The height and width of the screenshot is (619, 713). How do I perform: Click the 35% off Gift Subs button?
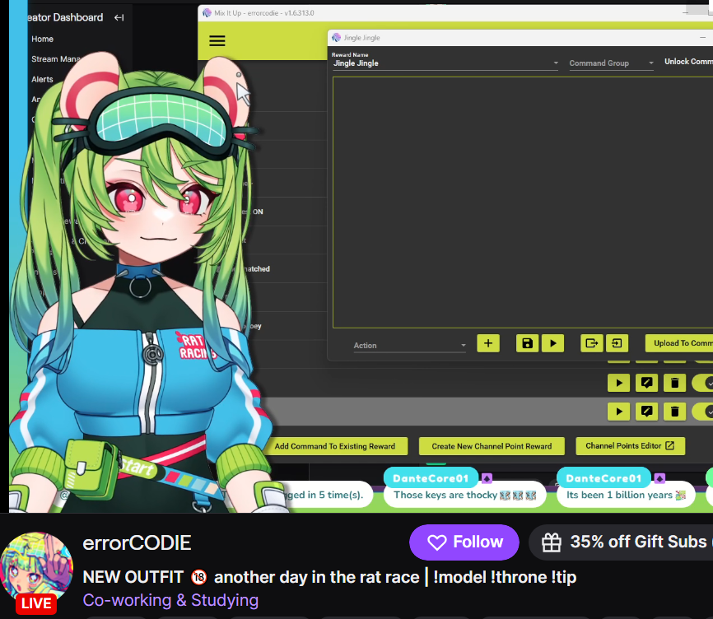coord(621,542)
